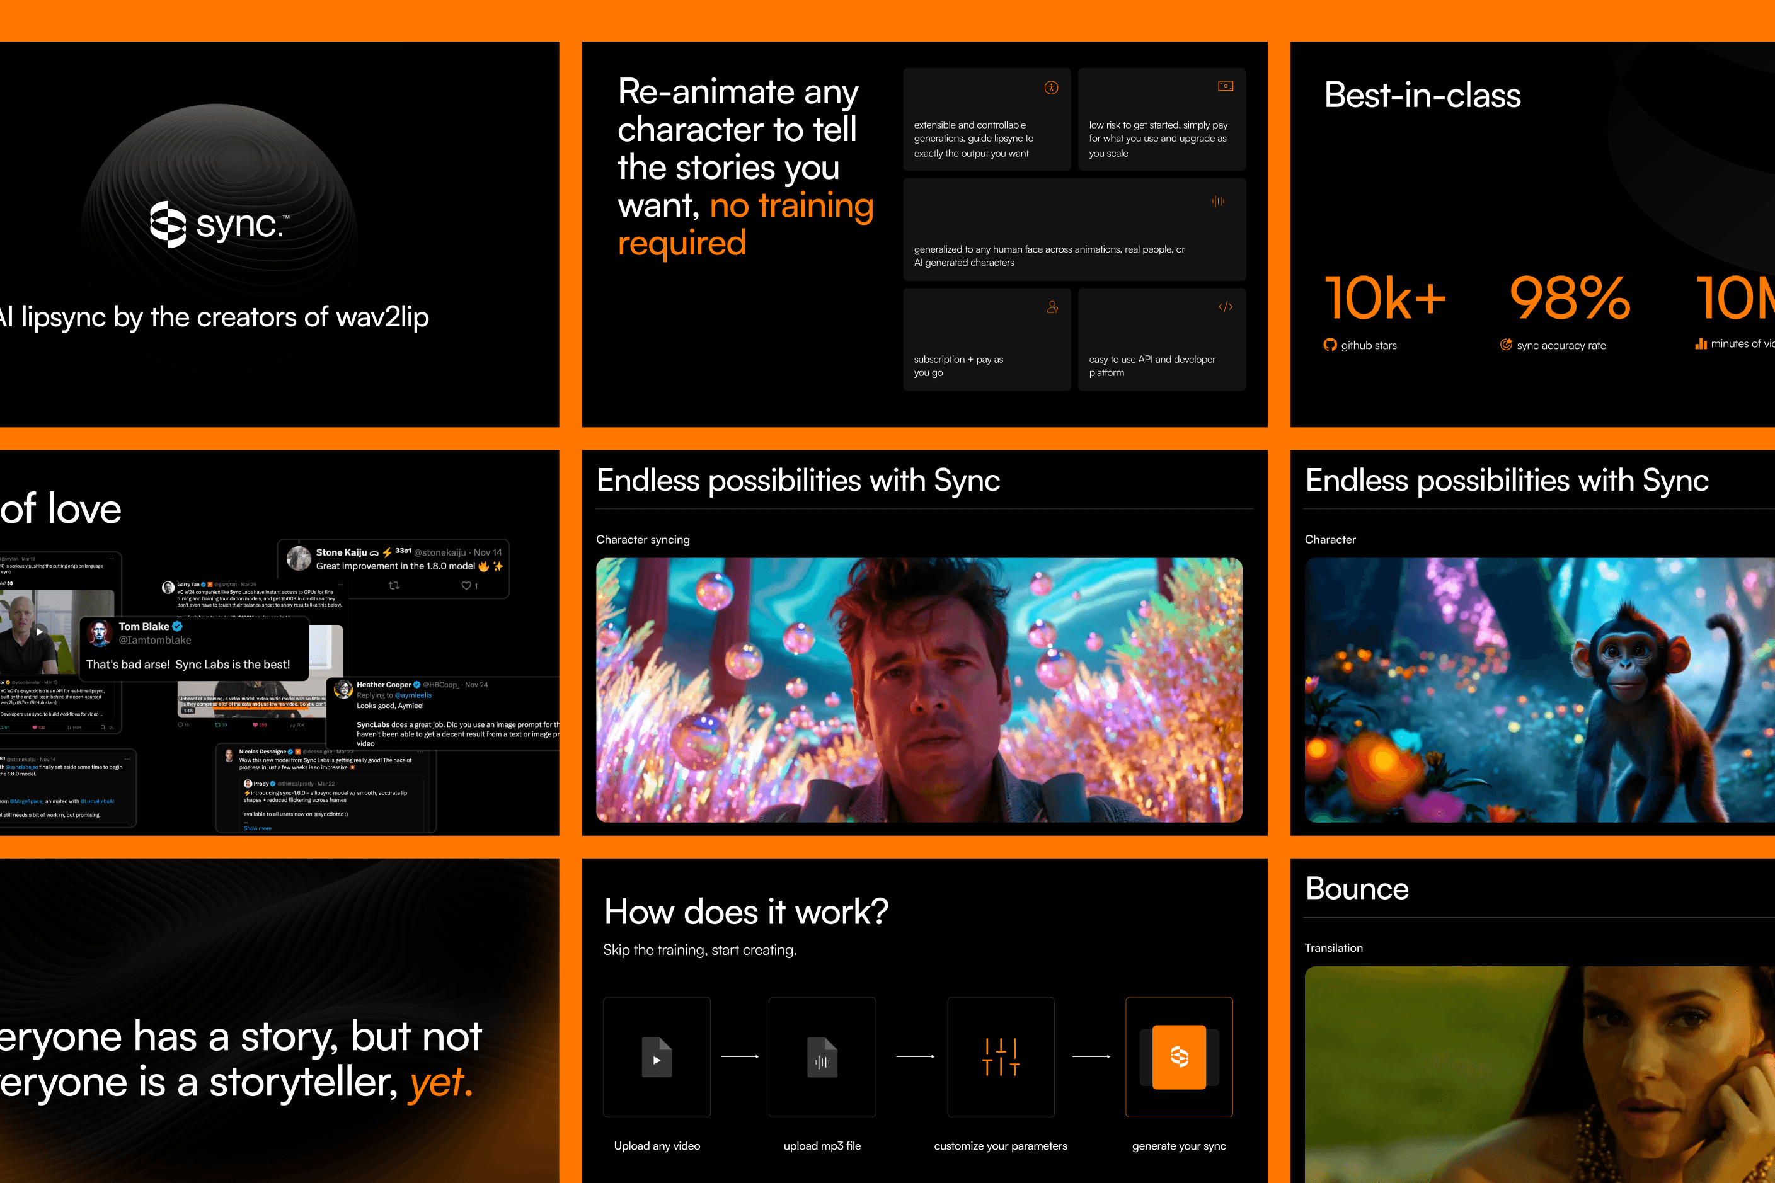Click Show more on Prady's tweet
Viewport: 1775px width, 1183px height.
tap(257, 828)
